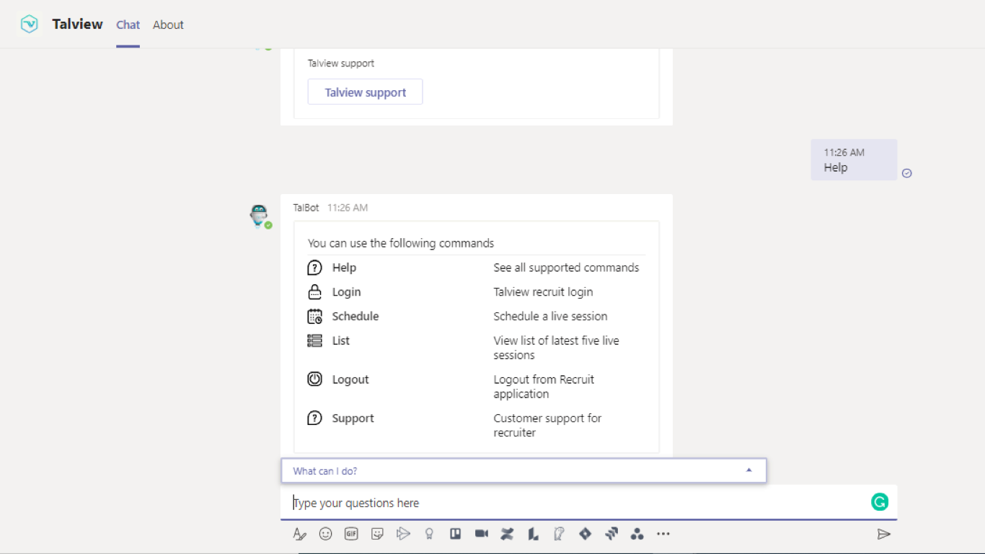Click 'Logout from Recruit application' text
This screenshot has height=554, width=985.
[x=544, y=387]
